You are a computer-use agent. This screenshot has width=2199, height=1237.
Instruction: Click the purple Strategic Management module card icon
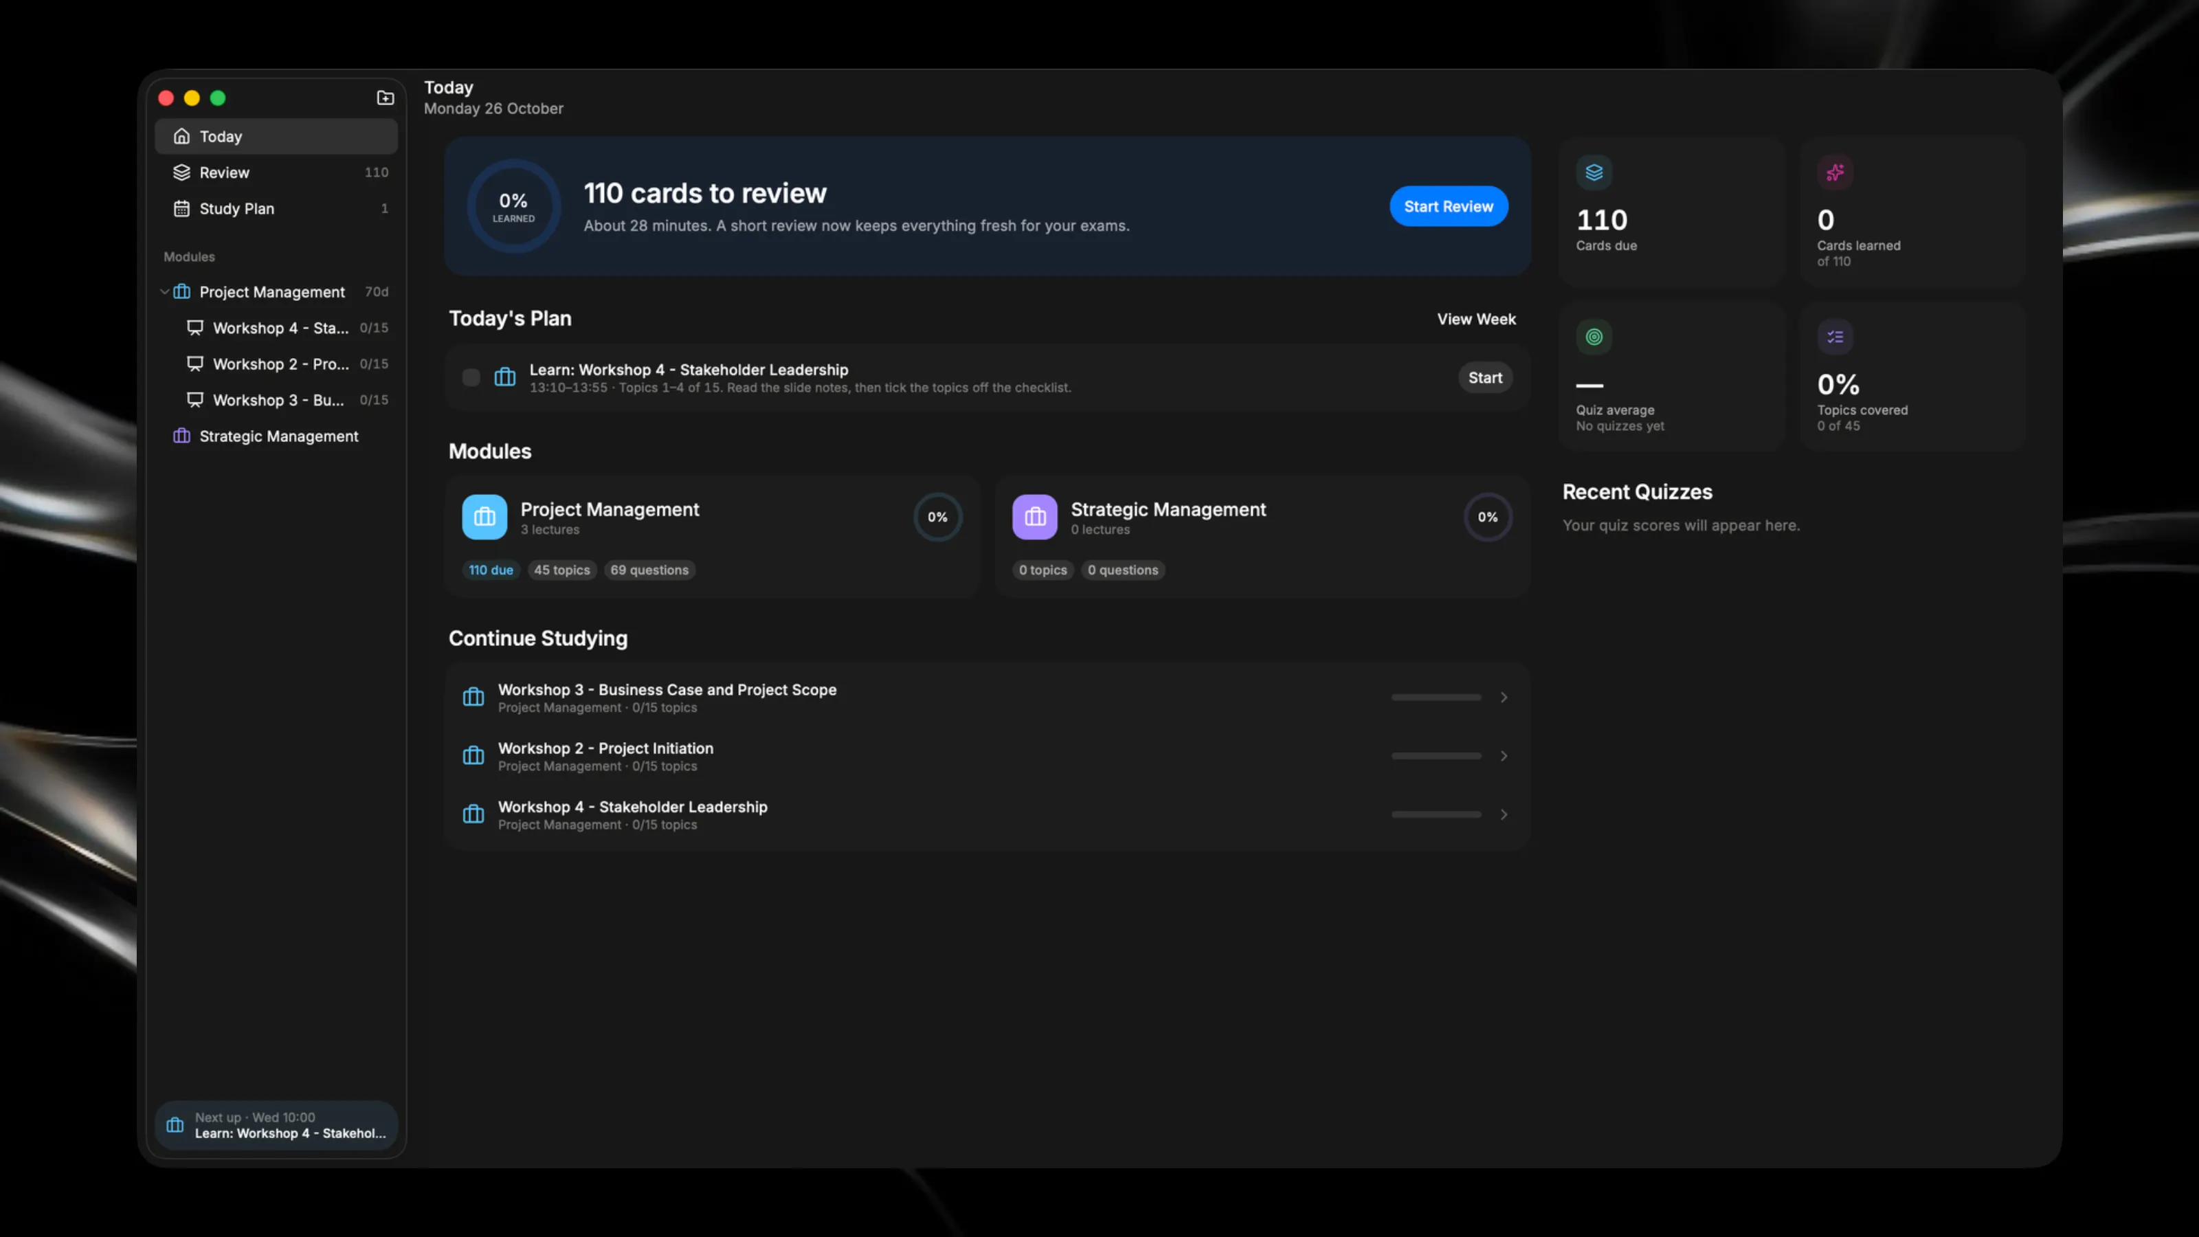coord(1035,517)
